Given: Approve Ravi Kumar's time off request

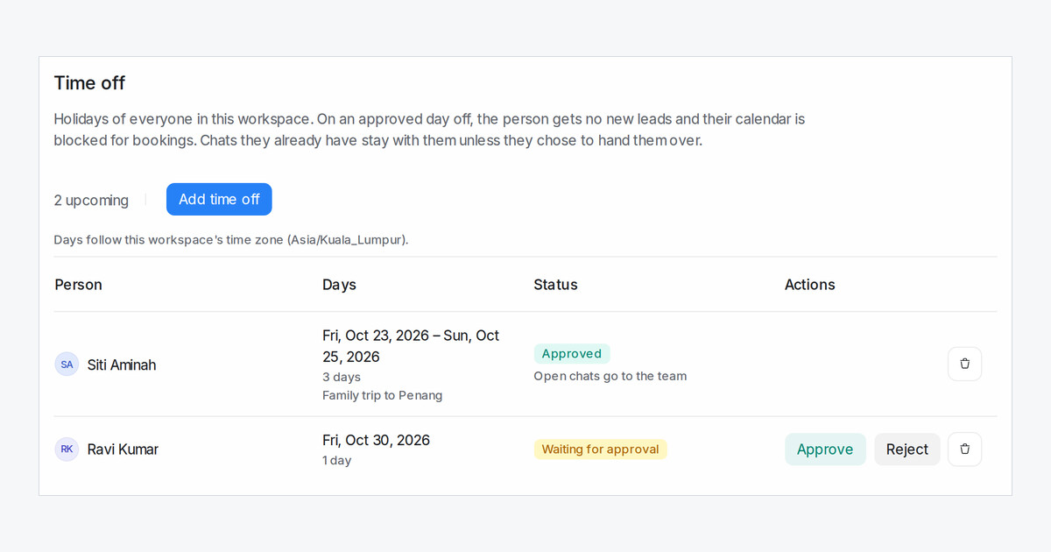Looking at the screenshot, I should pyautogui.click(x=825, y=449).
